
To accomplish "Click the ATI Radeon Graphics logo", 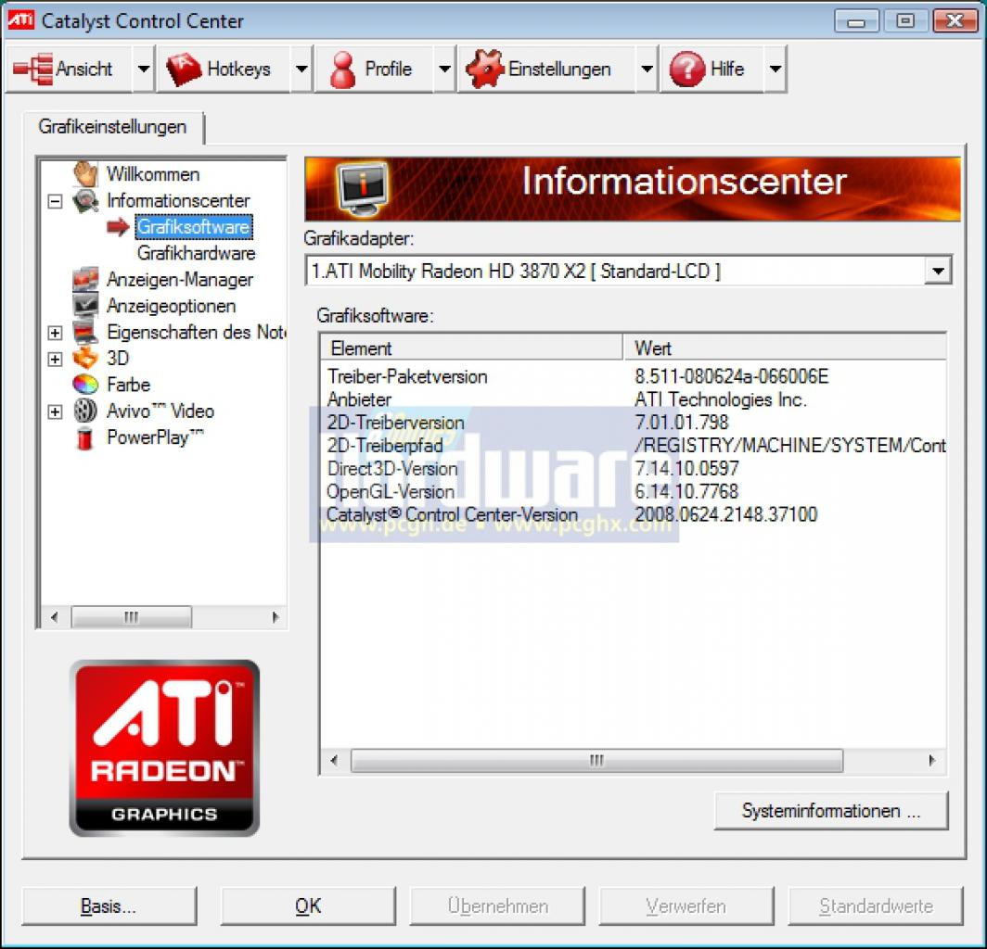I will 164,748.
